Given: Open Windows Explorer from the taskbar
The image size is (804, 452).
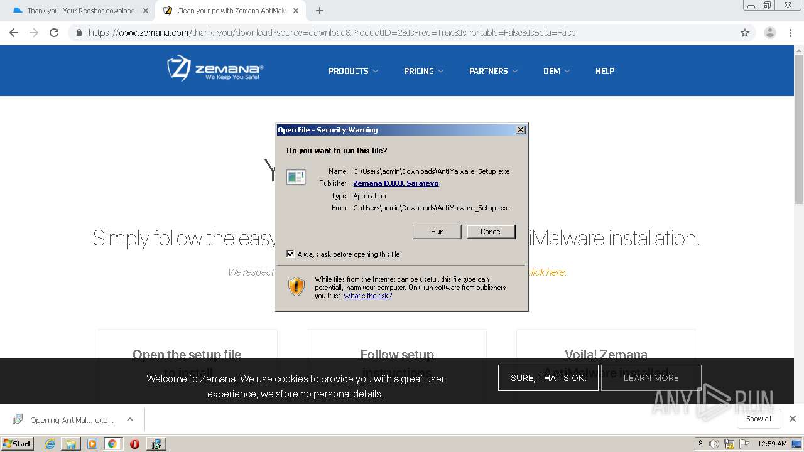Looking at the screenshot, I should [x=71, y=444].
